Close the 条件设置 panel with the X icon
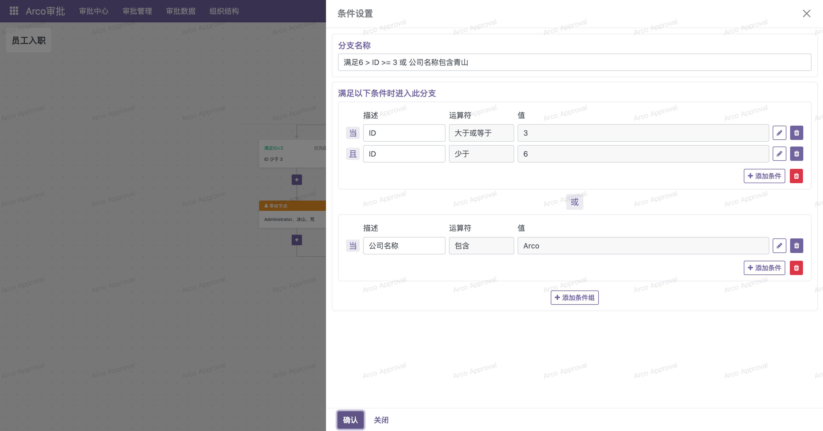The height and width of the screenshot is (431, 823). coord(806,13)
